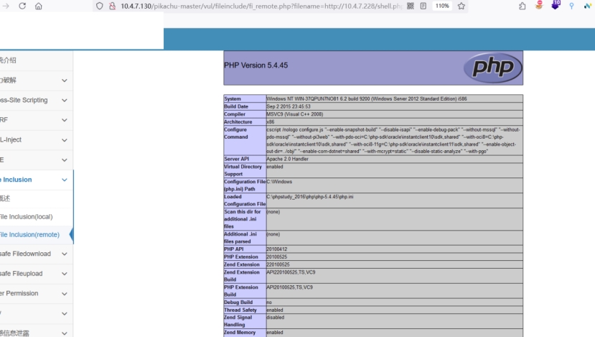Expand the safe Fileupload chevron
595x337 pixels.
coord(65,274)
